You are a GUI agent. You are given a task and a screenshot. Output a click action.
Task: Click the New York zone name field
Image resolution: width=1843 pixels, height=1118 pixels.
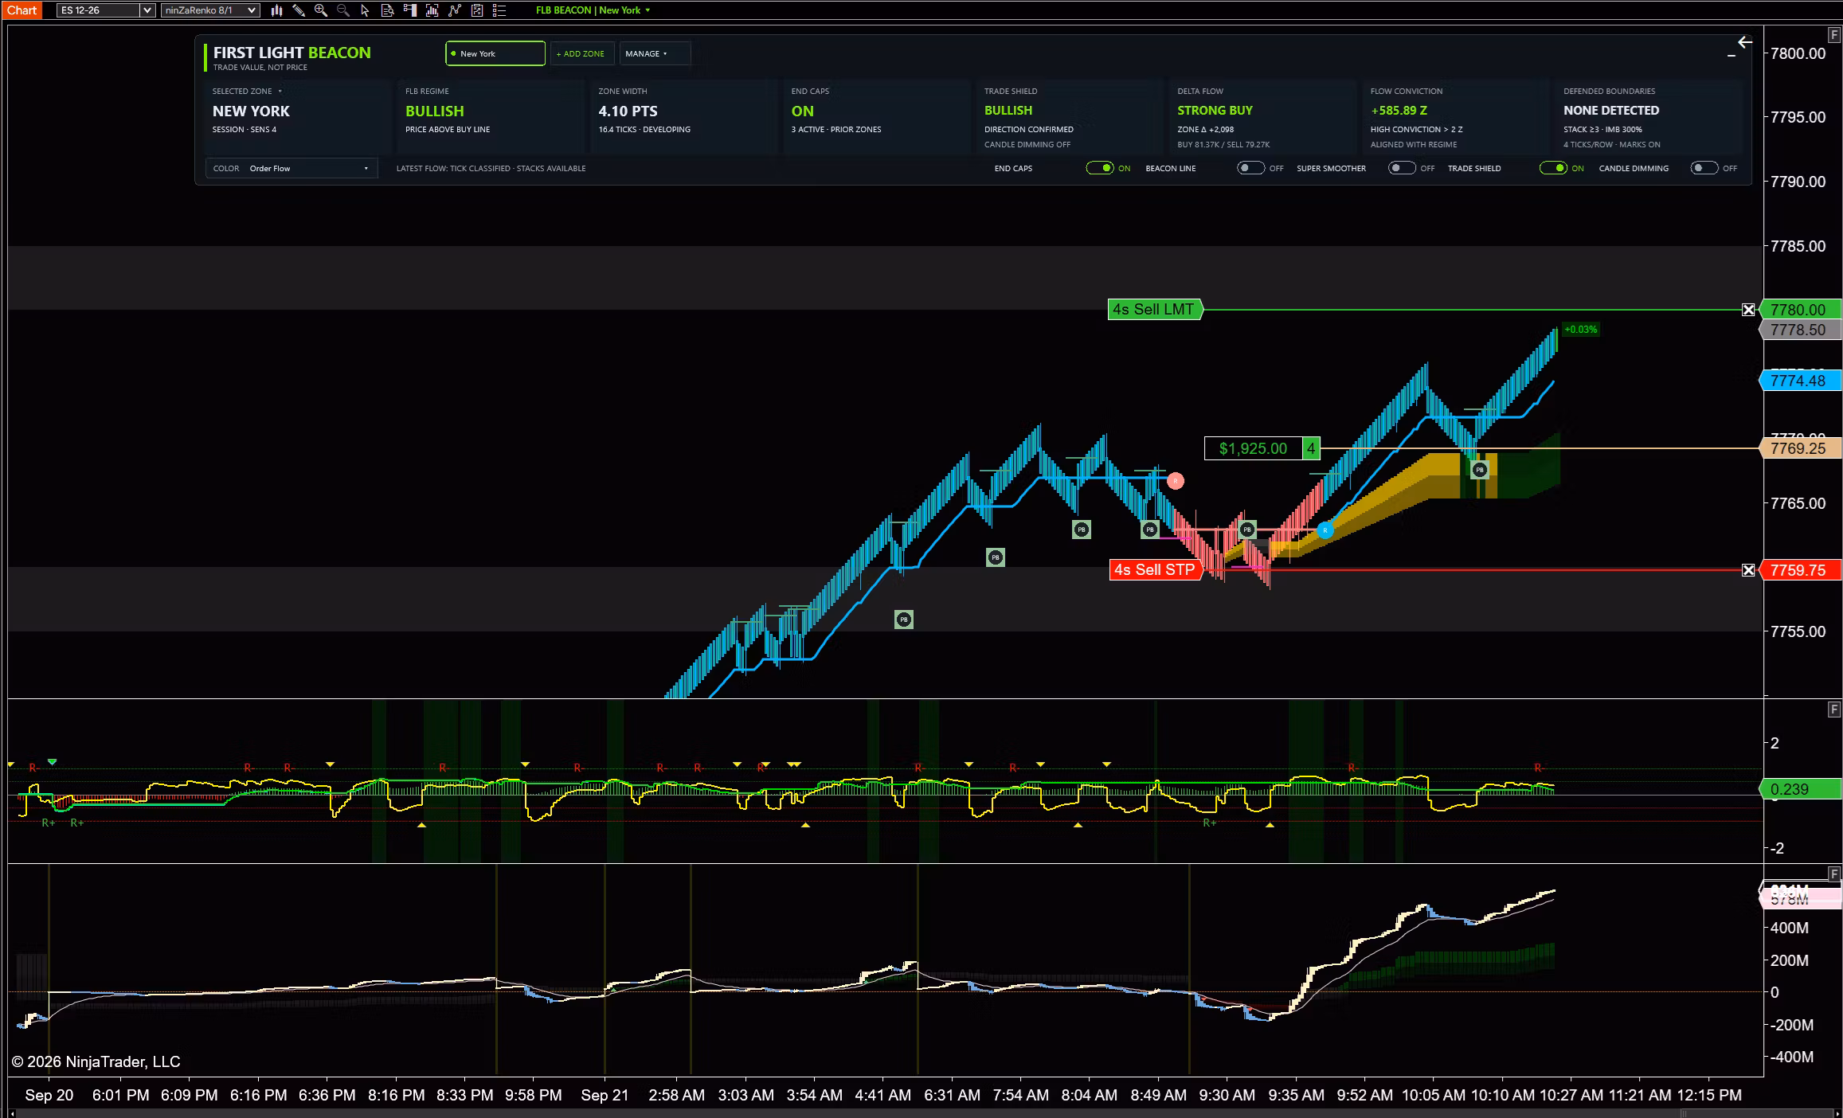pyautogui.click(x=495, y=53)
